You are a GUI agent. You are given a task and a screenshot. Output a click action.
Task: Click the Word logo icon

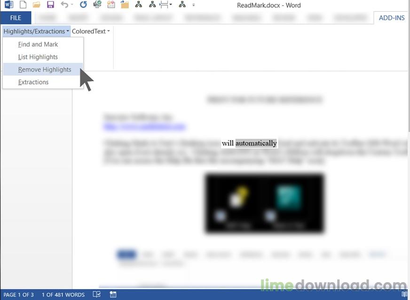[8, 5]
